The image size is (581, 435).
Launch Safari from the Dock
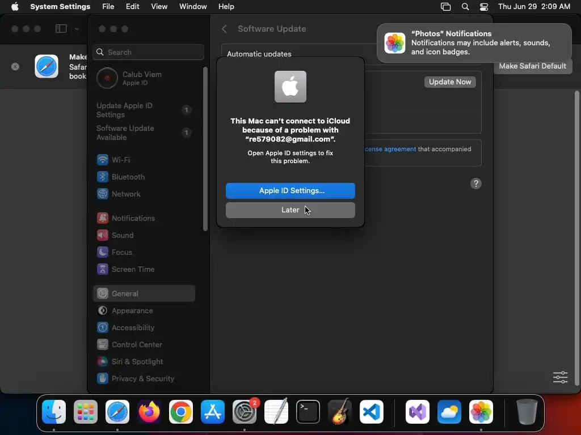117,411
